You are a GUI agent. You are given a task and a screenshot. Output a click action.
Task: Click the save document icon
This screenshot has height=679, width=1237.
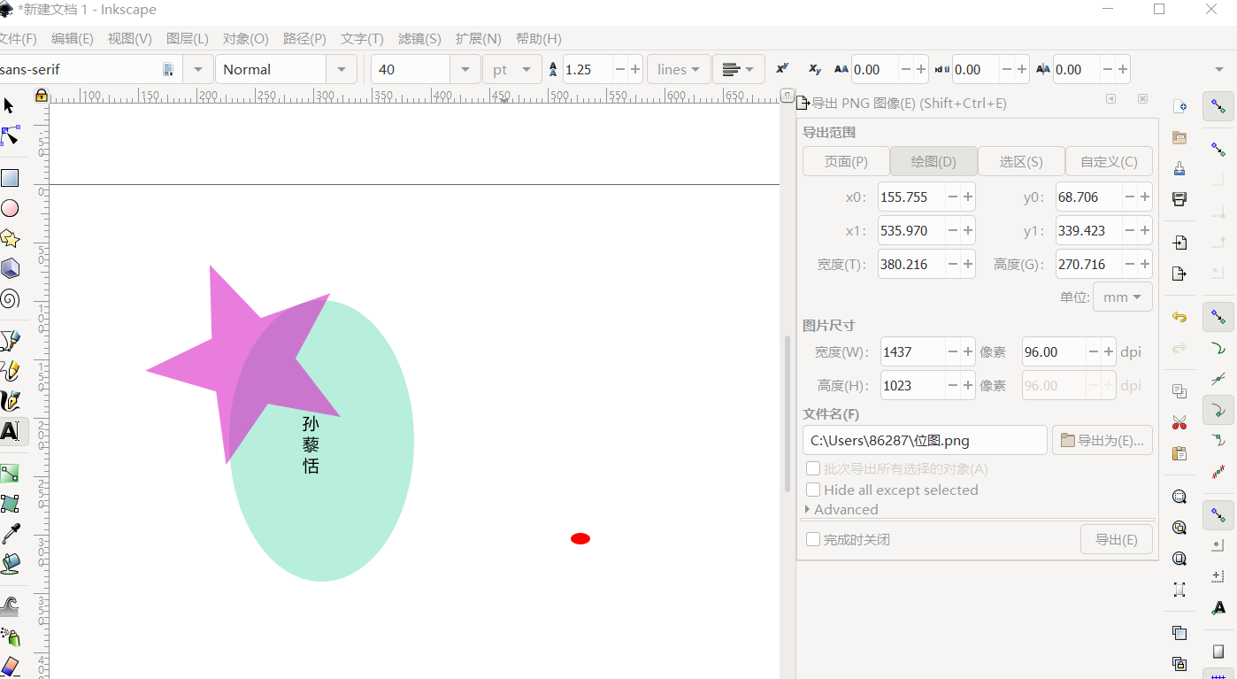tap(1179, 168)
